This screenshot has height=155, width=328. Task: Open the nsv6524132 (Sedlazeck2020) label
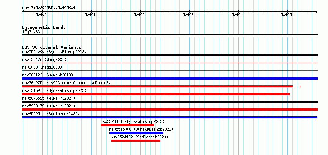pyautogui.click(x=139, y=137)
